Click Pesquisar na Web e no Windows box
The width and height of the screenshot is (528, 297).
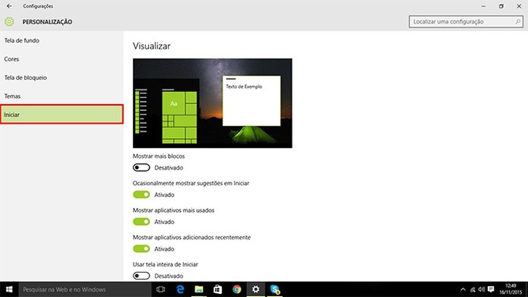pos(85,289)
